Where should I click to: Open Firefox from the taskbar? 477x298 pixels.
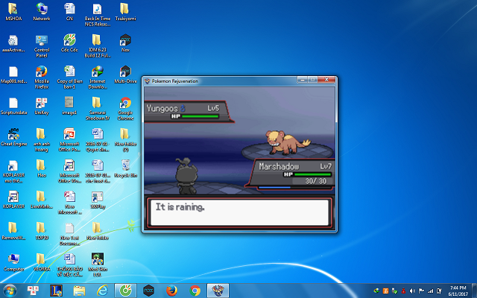[x=171, y=291]
